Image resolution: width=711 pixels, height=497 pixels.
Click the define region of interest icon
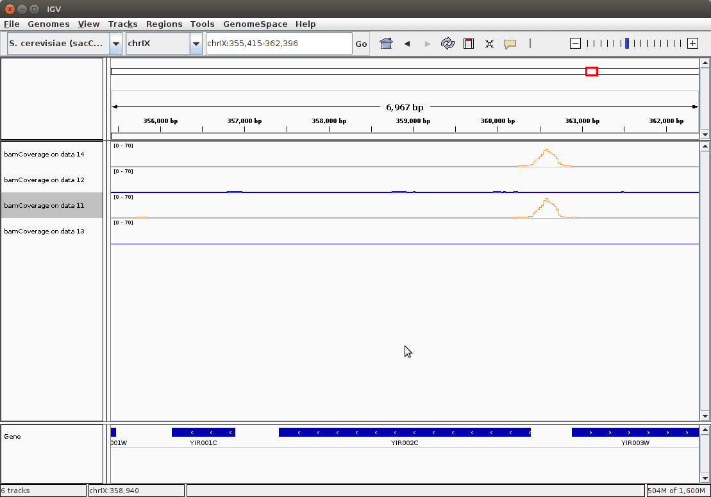coord(469,44)
